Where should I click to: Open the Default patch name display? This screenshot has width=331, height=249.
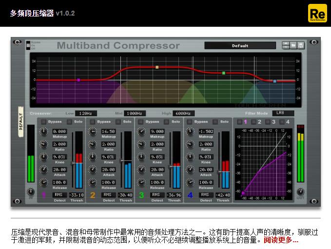(240, 46)
